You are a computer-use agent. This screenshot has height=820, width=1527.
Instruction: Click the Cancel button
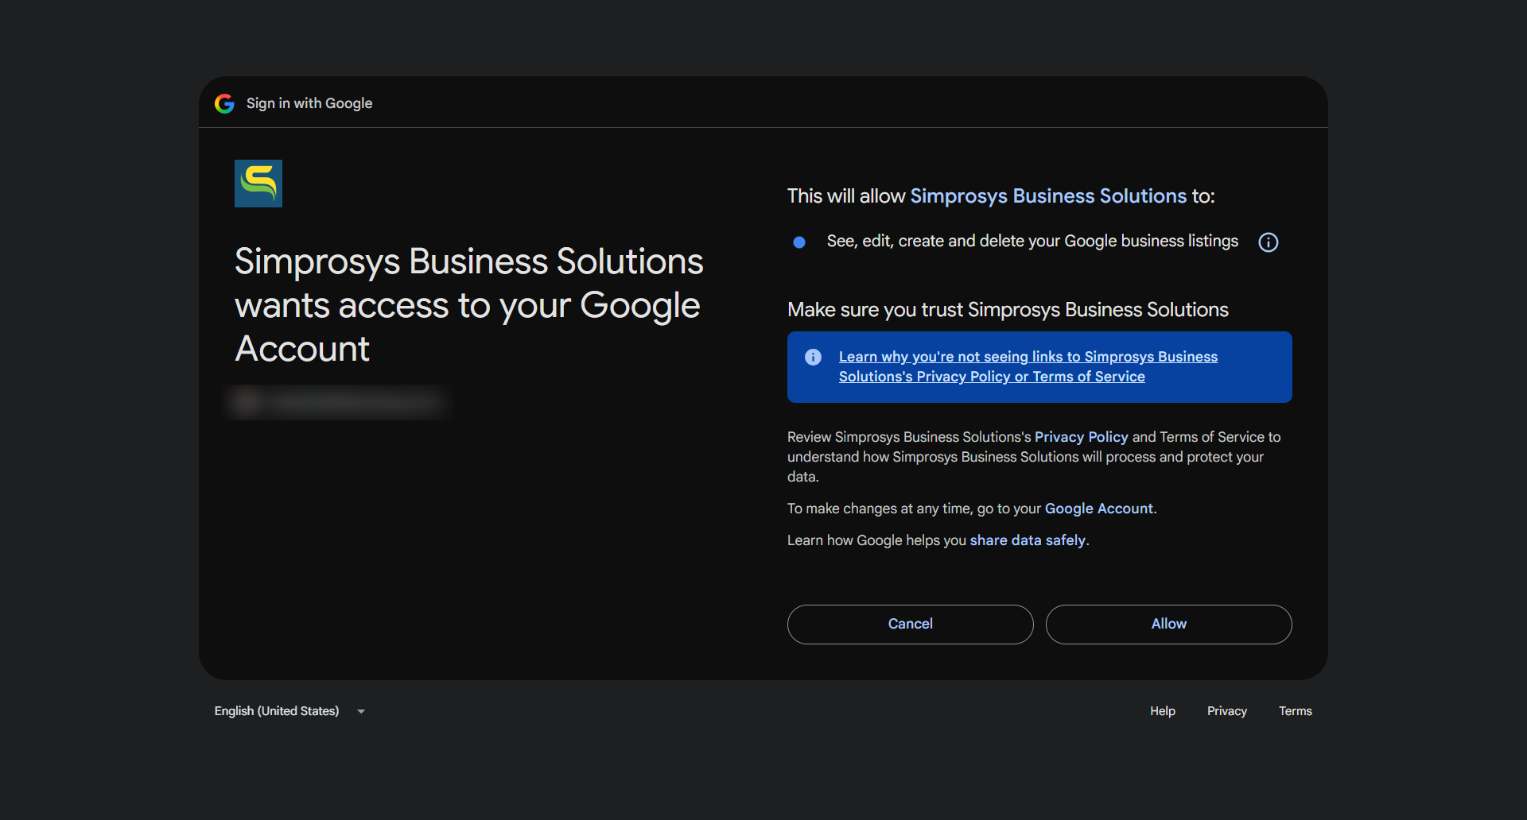911,625
